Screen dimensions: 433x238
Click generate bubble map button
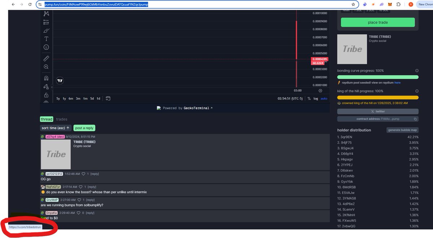(403, 130)
